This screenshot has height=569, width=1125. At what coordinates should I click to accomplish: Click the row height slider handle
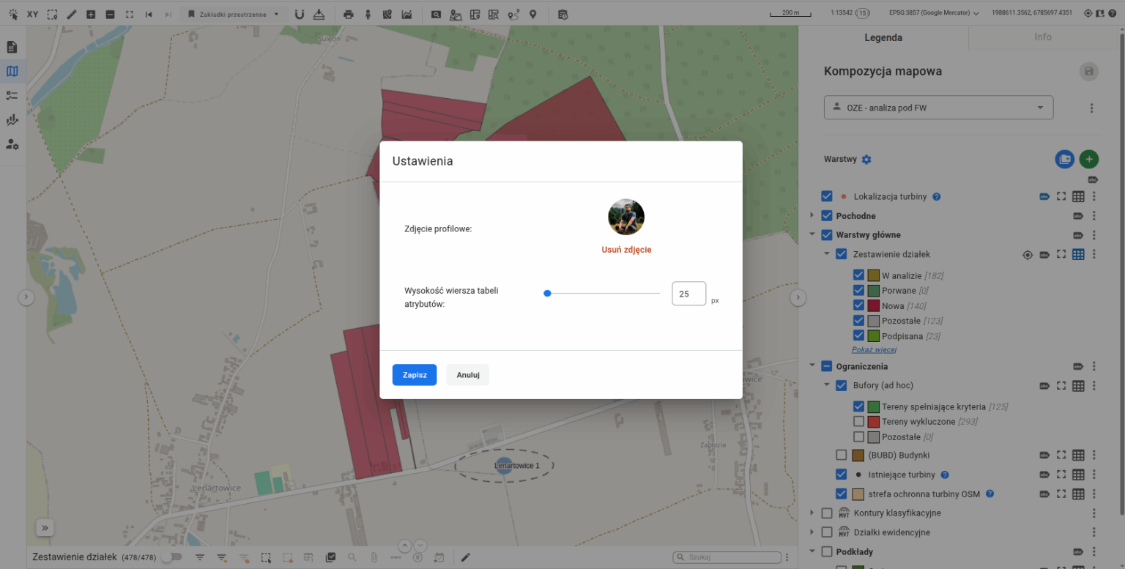(547, 294)
